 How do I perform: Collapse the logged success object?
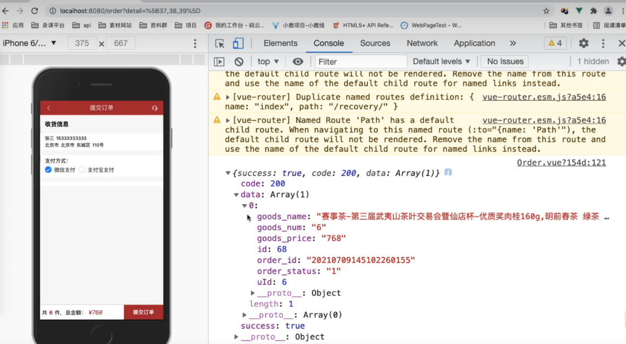pyautogui.click(x=228, y=173)
